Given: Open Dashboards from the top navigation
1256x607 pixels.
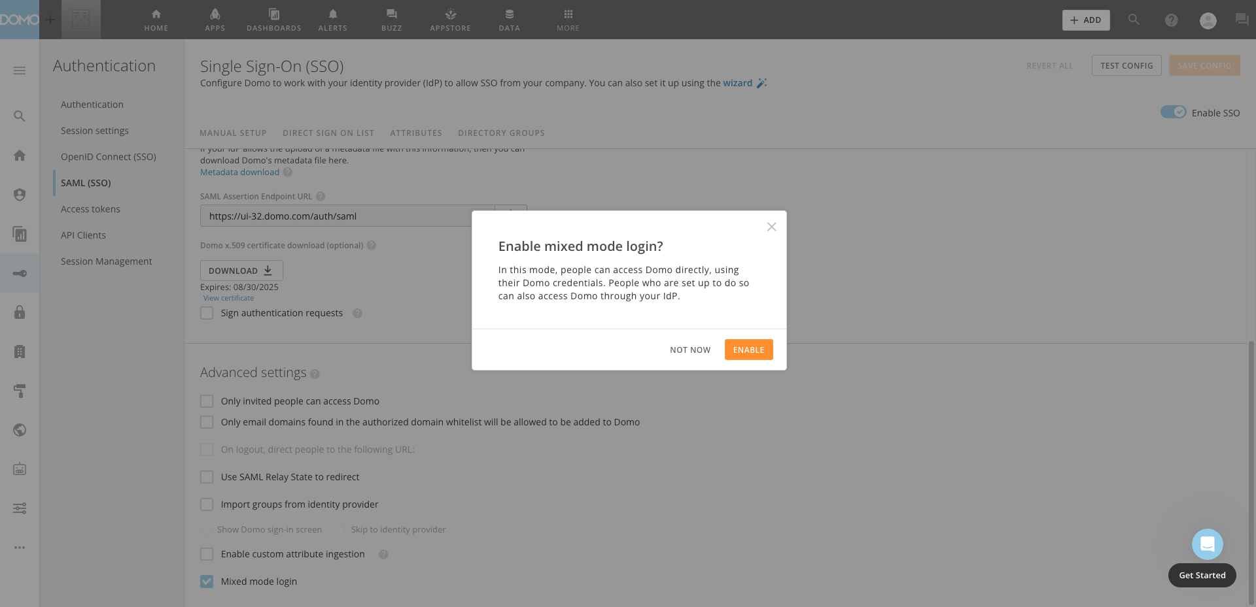Looking at the screenshot, I should coord(273,20).
